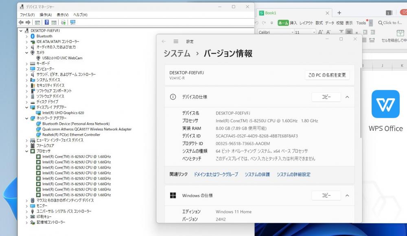The image size is (407, 236).
Task: Select Qualcomm Atheros QCA9377 Wireless Network Adapter
Action: [x=87, y=129]
